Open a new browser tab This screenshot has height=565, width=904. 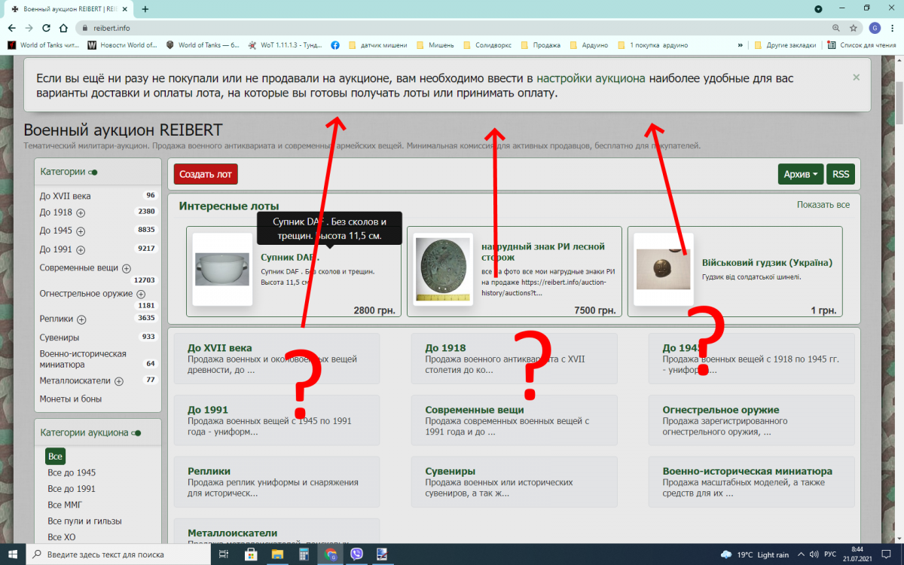click(x=145, y=9)
